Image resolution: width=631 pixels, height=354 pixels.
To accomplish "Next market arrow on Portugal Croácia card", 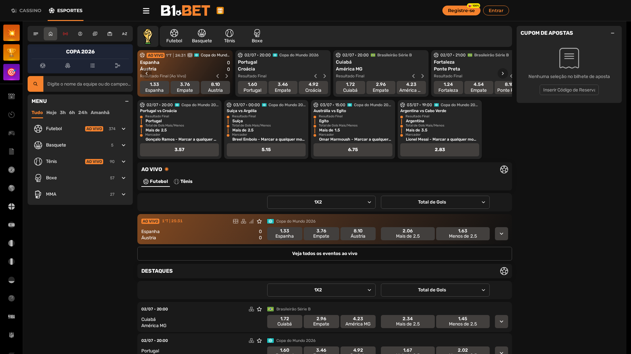I will click(x=325, y=76).
